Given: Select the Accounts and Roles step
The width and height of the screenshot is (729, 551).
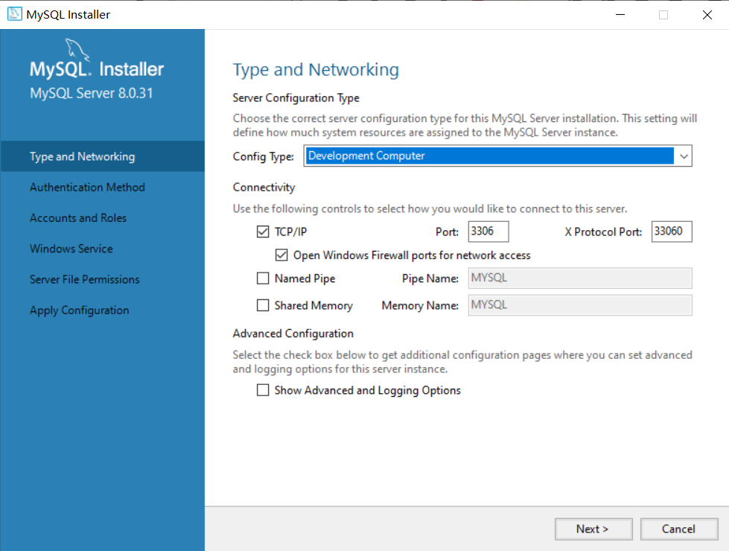Looking at the screenshot, I should click(x=77, y=217).
